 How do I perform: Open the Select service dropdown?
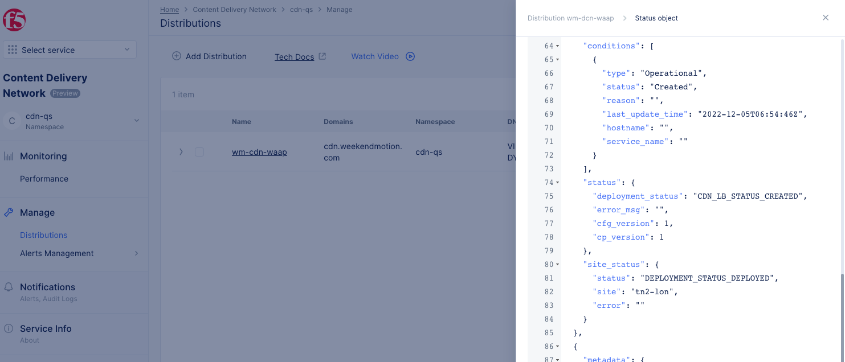click(70, 50)
